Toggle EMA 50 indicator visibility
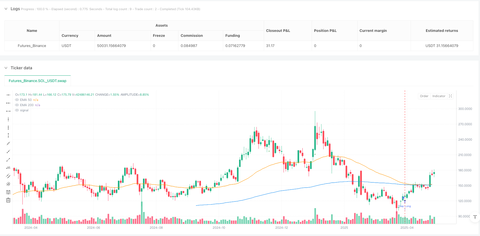This screenshot has height=236, width=480. [x=17, y=100]
